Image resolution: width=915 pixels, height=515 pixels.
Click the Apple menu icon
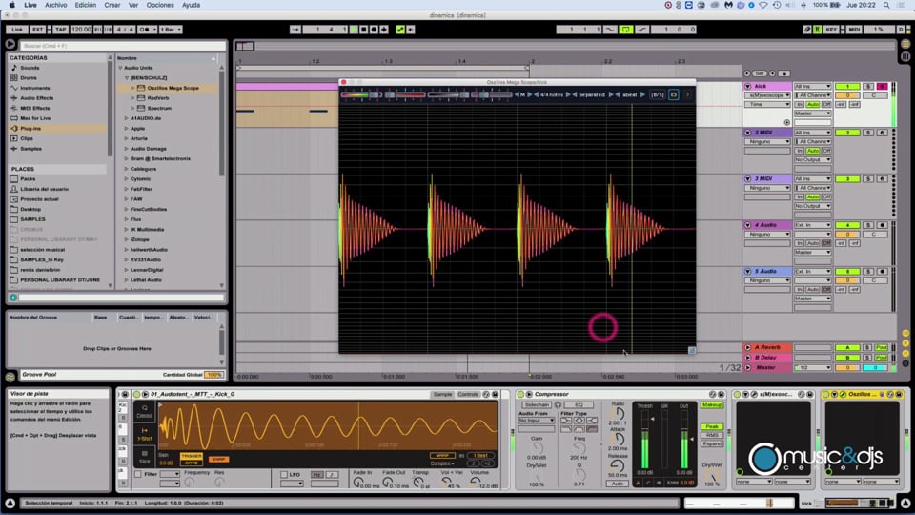12,5
